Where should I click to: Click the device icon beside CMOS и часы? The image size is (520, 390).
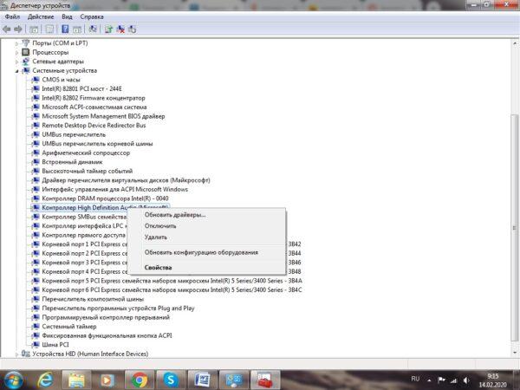pyautogui.click(x=36, y=80)
